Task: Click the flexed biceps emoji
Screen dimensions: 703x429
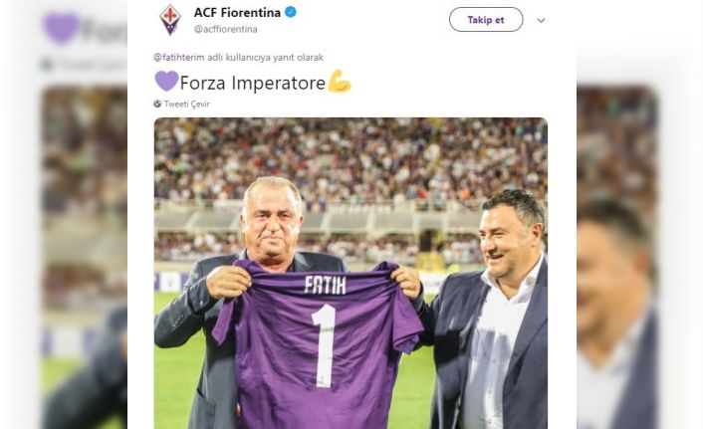Action: (340, 82)
